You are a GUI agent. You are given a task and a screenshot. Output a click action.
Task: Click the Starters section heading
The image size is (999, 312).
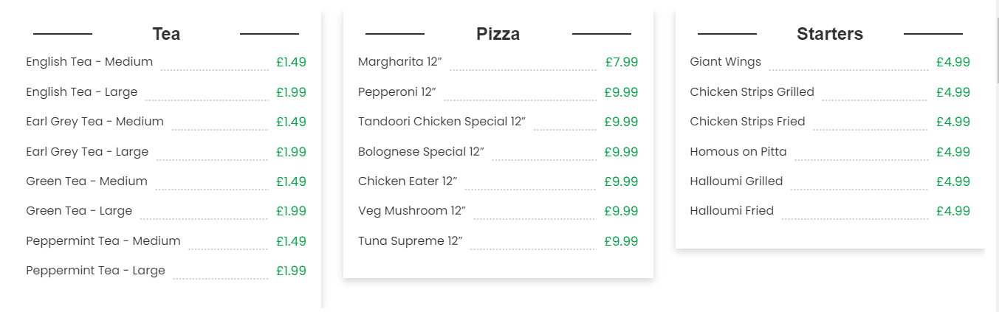tap(830, 34)
